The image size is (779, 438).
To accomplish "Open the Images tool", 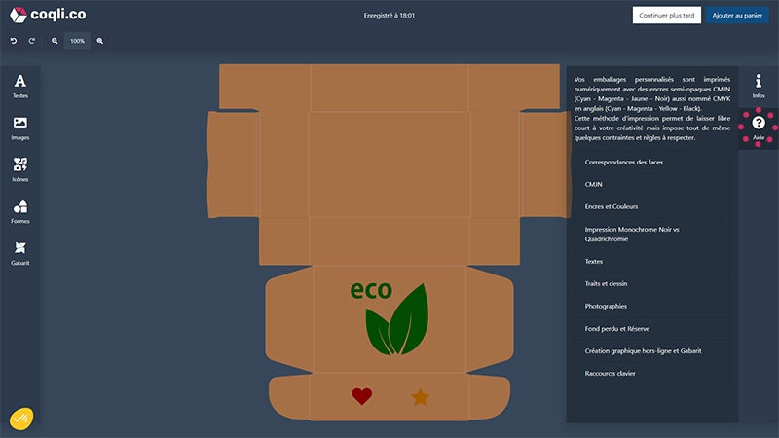I will (20, 128).
